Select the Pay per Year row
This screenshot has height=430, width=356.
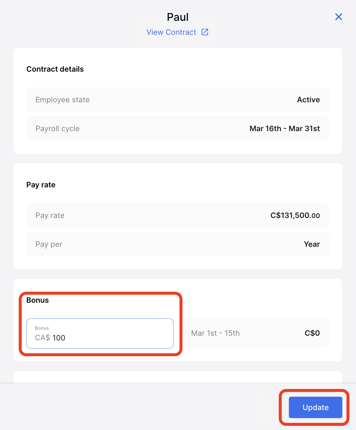tap(177, 244)
